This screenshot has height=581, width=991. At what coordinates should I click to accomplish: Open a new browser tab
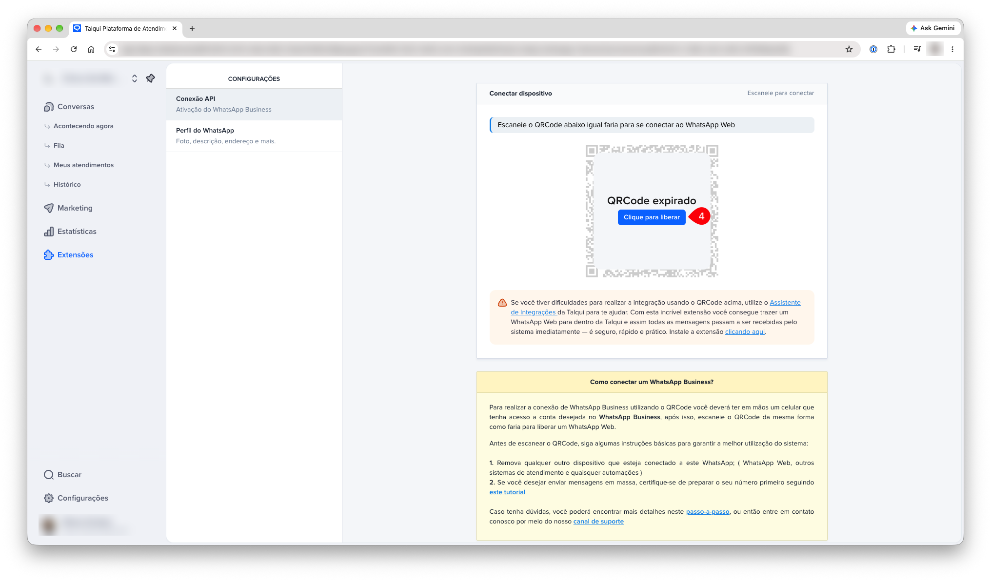[x=192, y=28]
